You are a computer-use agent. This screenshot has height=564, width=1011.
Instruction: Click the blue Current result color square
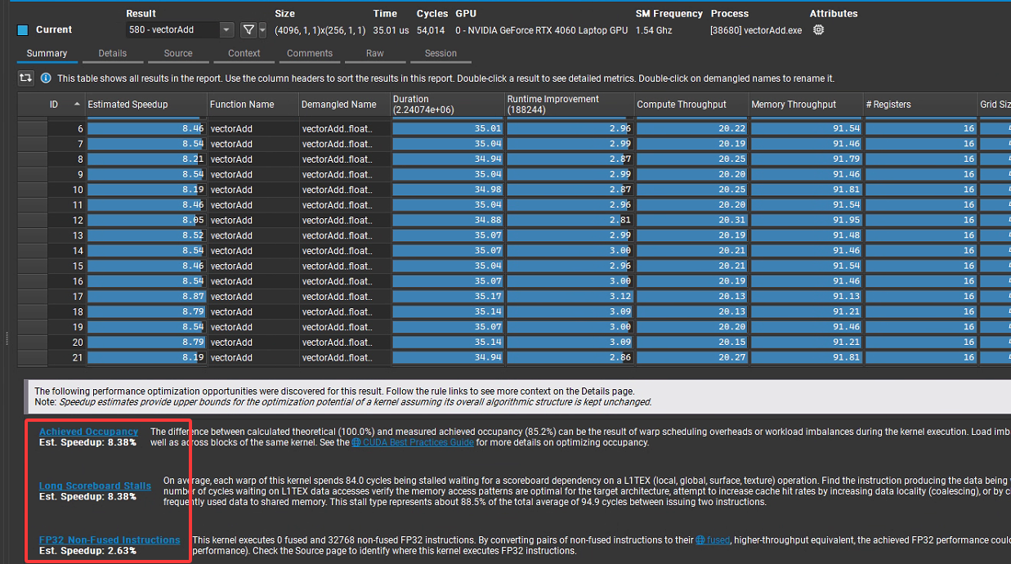pyautogui.click(x=23, y=30)
